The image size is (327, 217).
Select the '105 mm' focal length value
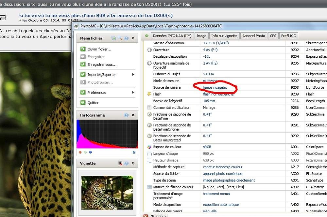coord(209,101)
